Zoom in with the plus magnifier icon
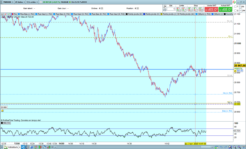The width and height of the screenshot is (246, 149). [x=239, y=147]
